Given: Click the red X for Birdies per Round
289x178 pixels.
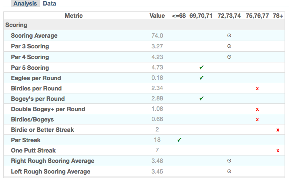Looking at the screenshot, I should pos(257,89).
